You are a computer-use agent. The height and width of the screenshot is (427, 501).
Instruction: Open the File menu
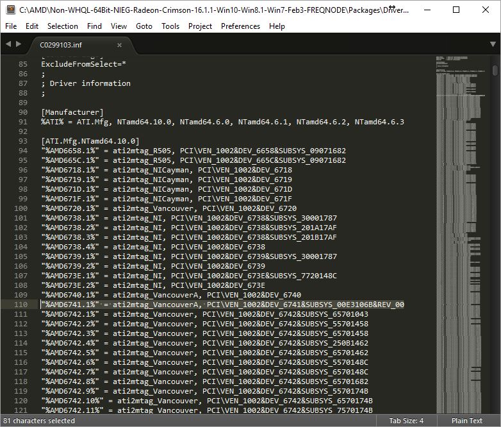point(11,26)
